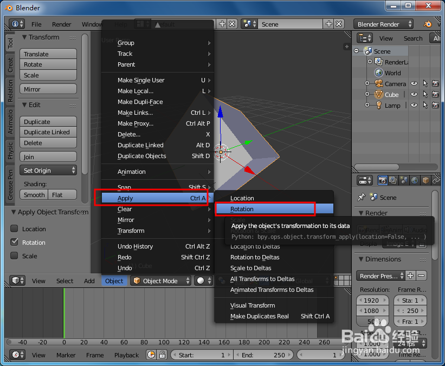Click the Duplicate Linked button
445x366 pixels.
[x=48, y=132]
